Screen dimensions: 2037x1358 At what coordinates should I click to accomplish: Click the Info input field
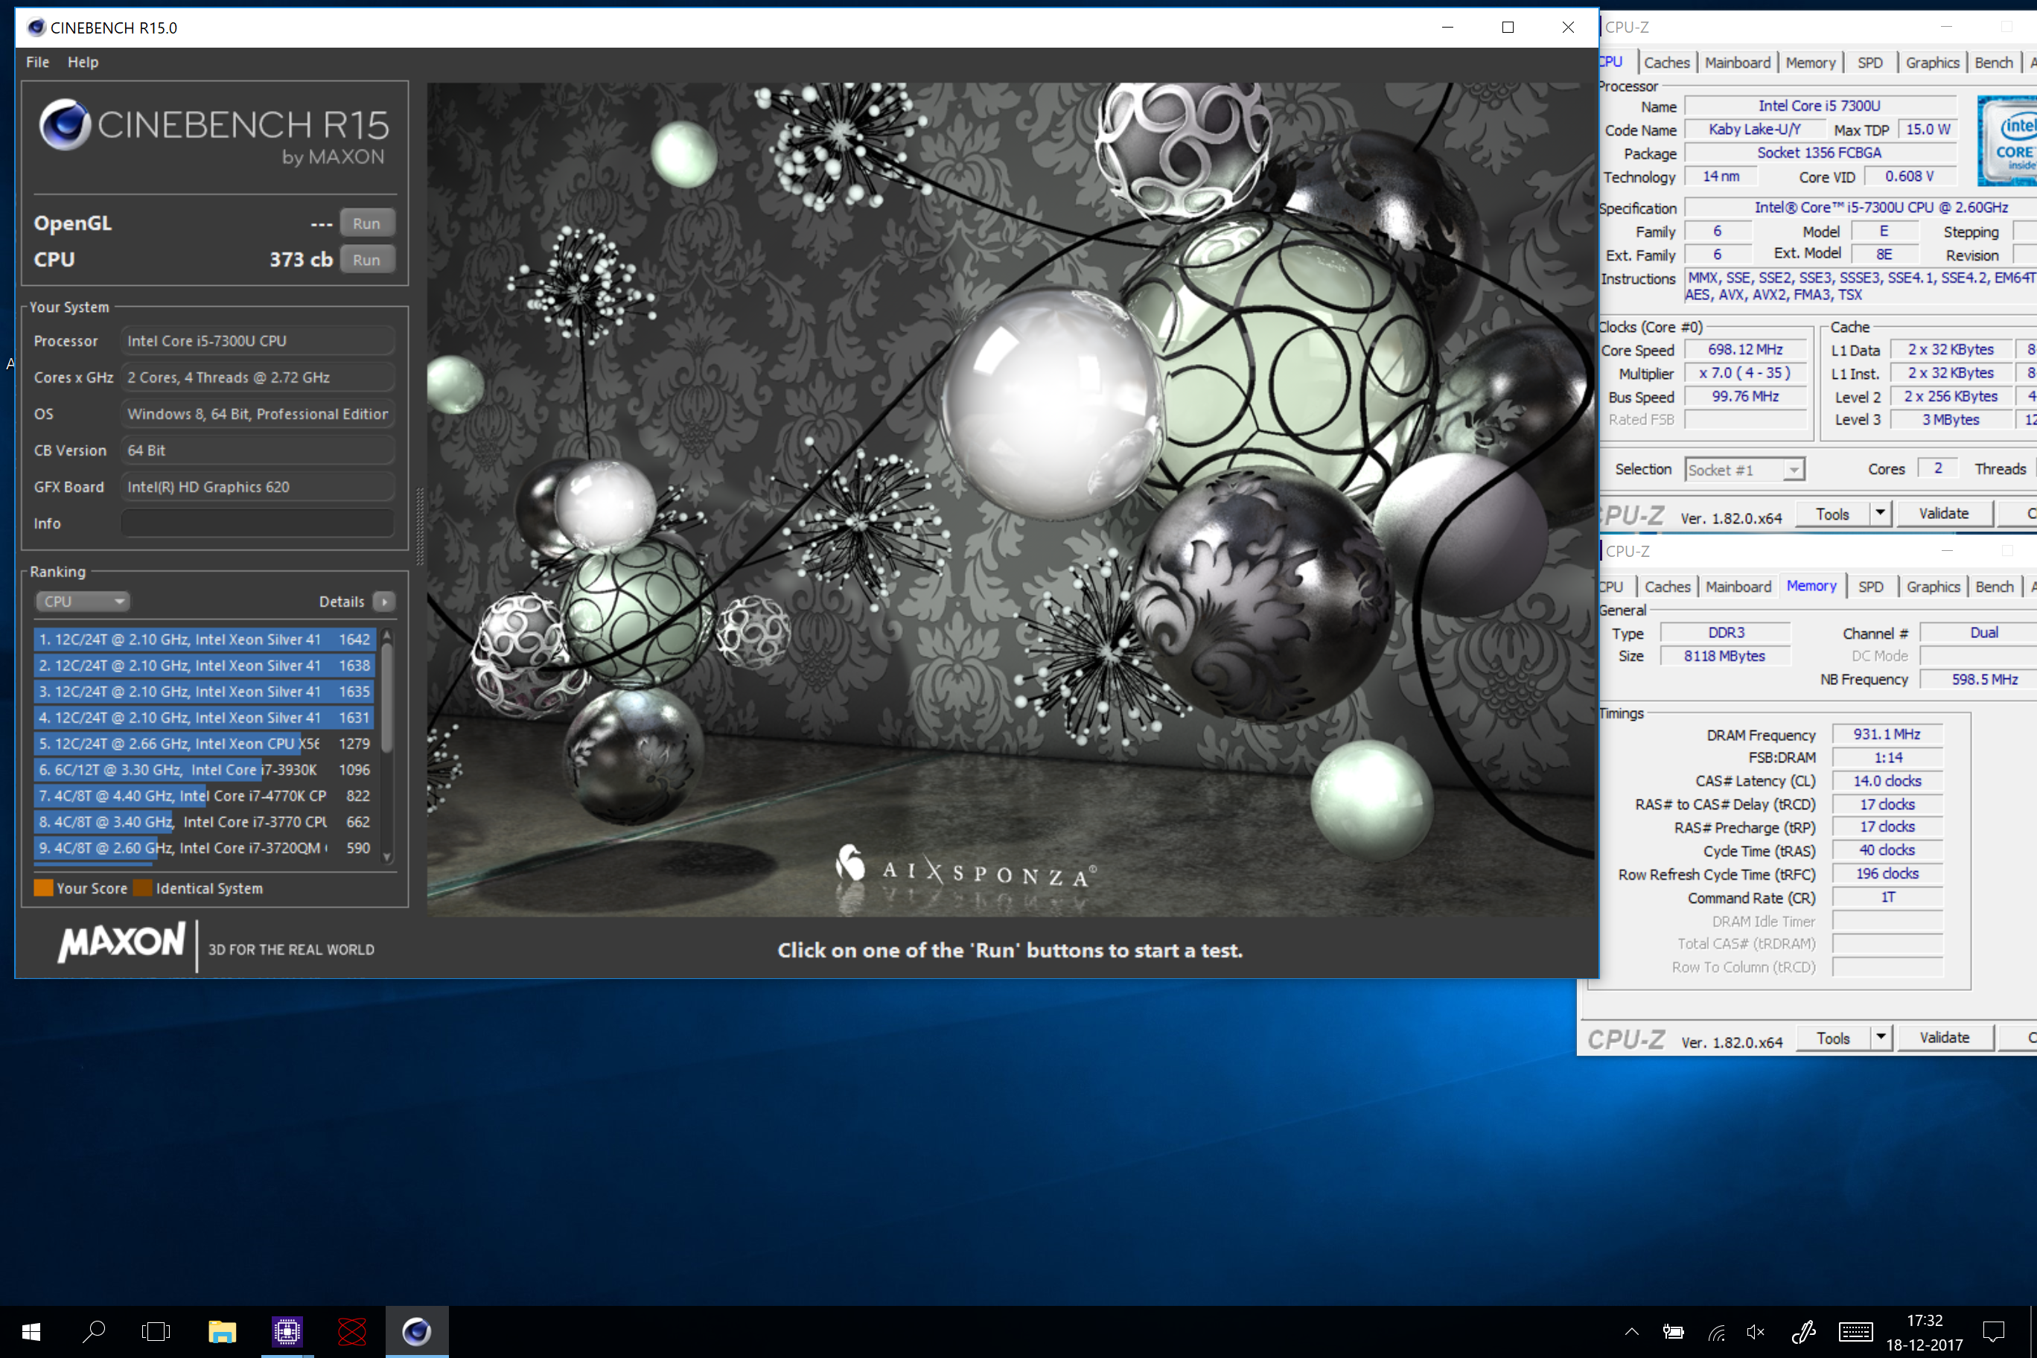coord(257,523)
